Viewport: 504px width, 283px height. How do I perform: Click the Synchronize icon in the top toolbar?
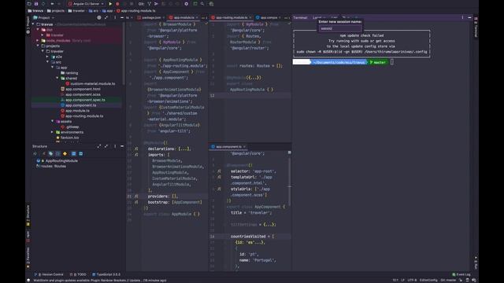click(43, 4)
